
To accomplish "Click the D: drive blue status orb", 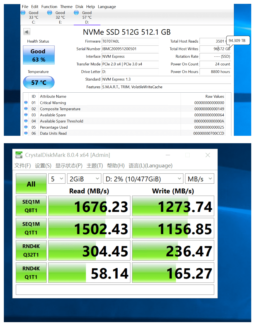I will (76, 13).
